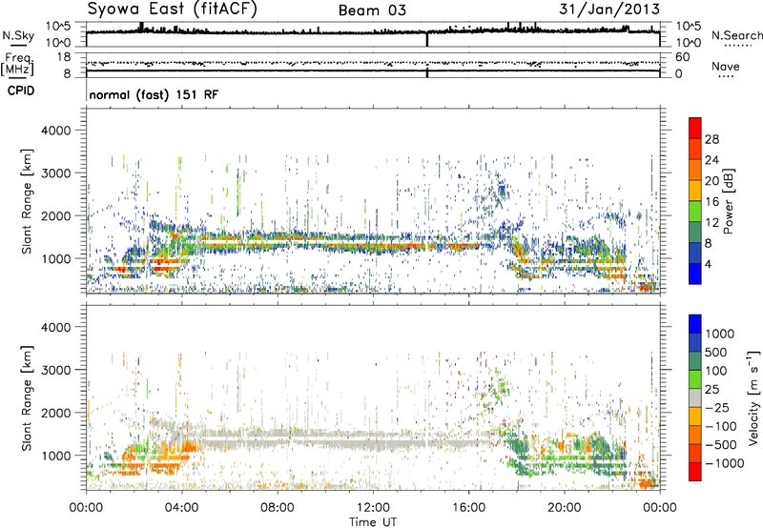
Task: Click the "N.Sky" legend label
Action: click(x=18, y=35)
